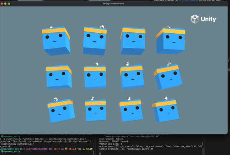Screen dimensions: 230x155
Task: Click the "ali/feature/unity_env" git branch in prompt
Action: [x=39, y=149]
